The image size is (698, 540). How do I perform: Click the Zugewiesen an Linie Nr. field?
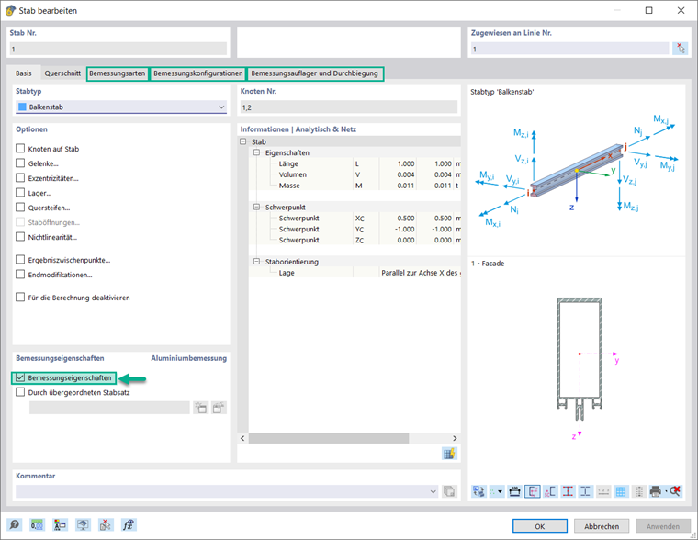[x=569, y=49]
